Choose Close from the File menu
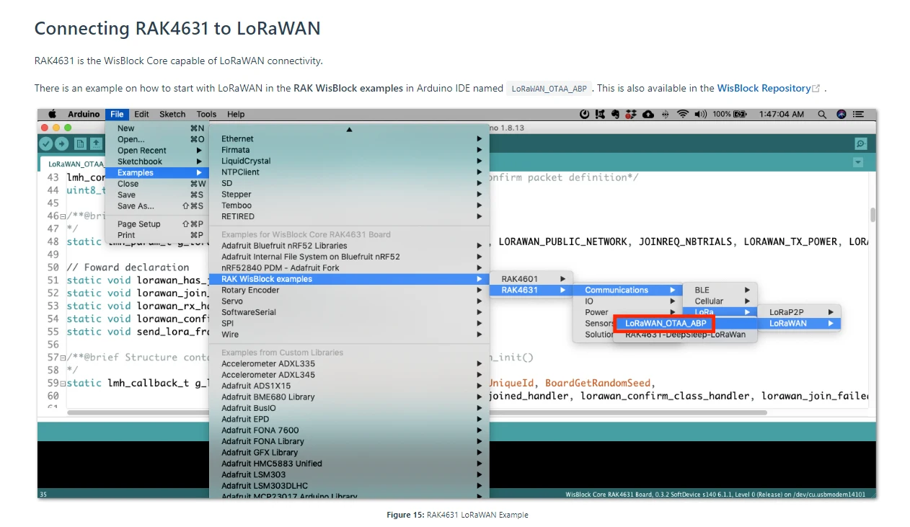The image size is (910, 527). 156,184
